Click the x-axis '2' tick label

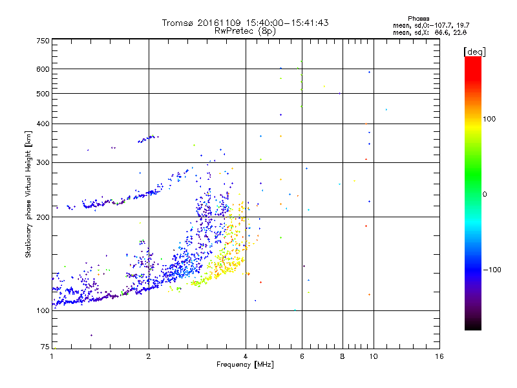[x=149, y=356]
